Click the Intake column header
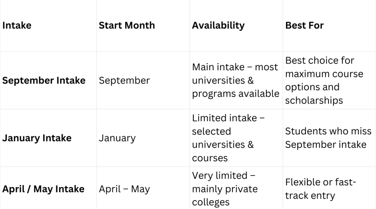Screen dimensions: 376x209 tap(17, 25)
